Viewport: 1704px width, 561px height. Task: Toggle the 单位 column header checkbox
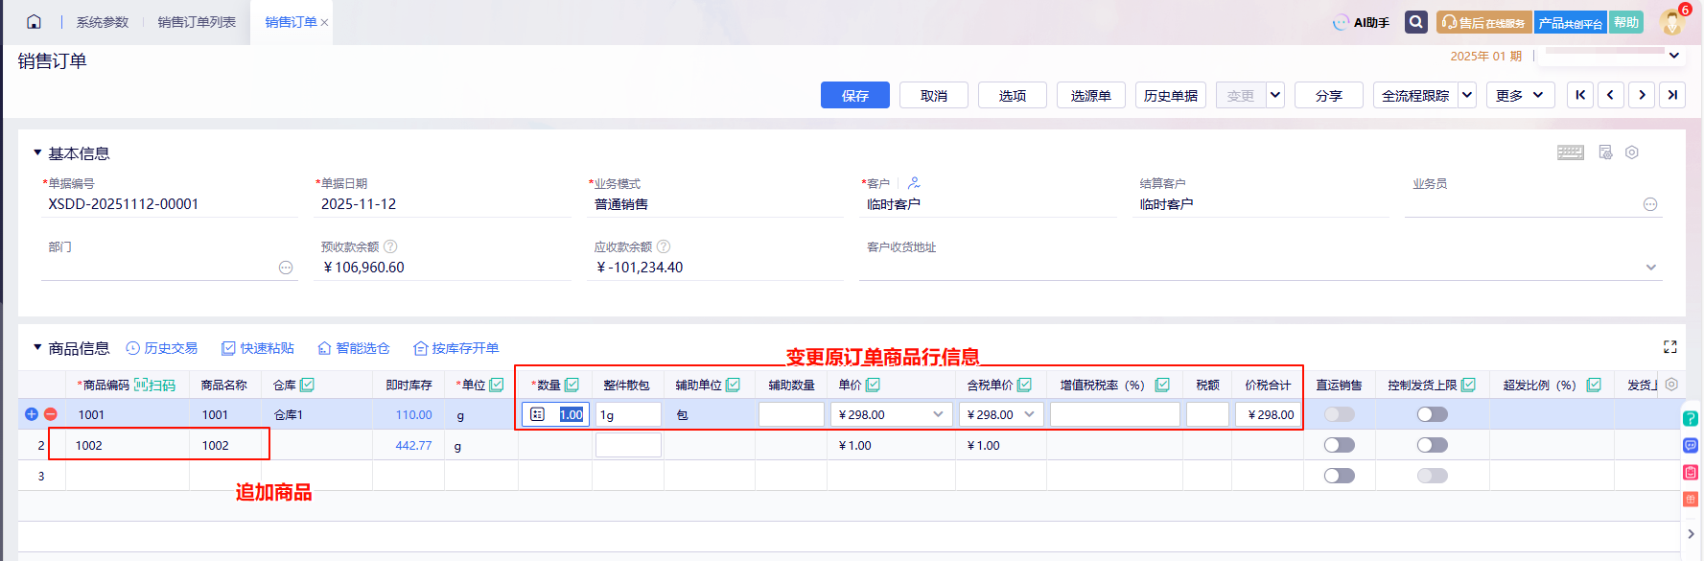pos(497,385)
